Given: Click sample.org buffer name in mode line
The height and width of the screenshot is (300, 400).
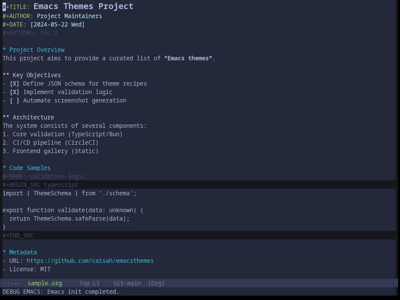Looking at the screenshot, I should pyautogui.click(x=45, y=283).
